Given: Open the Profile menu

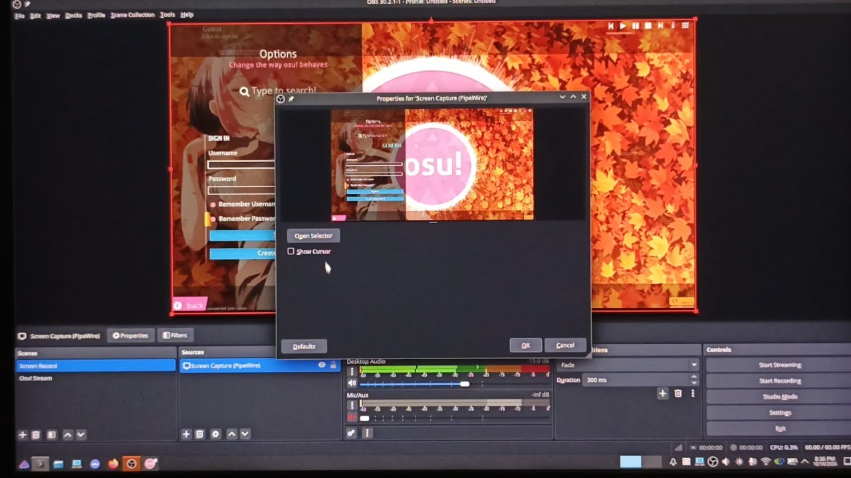Looking at the screenshot, I should [96, 15].
